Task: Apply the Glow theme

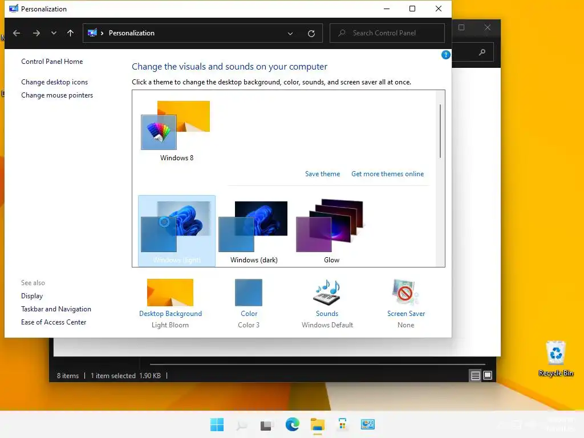Action: (331, 230)
